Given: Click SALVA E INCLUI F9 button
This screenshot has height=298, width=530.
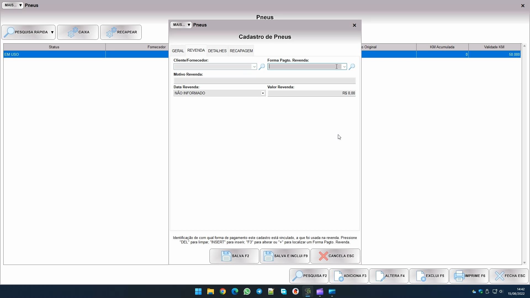Looking at the screenshot, I should pyautogui.click(x=285, y=256).
